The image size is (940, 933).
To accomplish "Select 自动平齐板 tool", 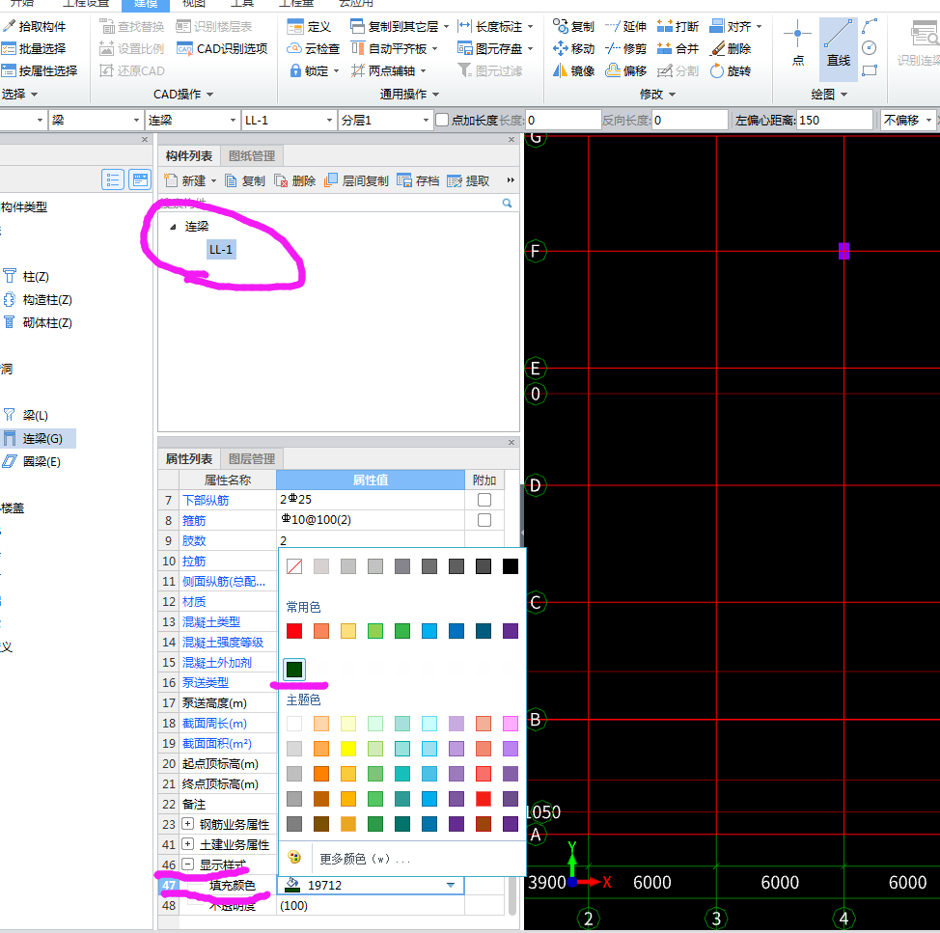I will 395,48.
